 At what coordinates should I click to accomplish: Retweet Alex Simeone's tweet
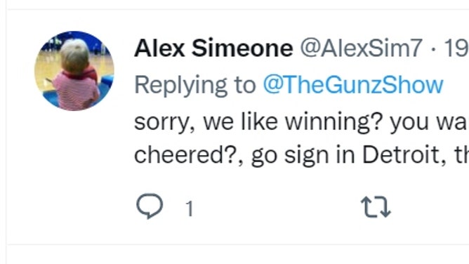[x=376, y=206]
